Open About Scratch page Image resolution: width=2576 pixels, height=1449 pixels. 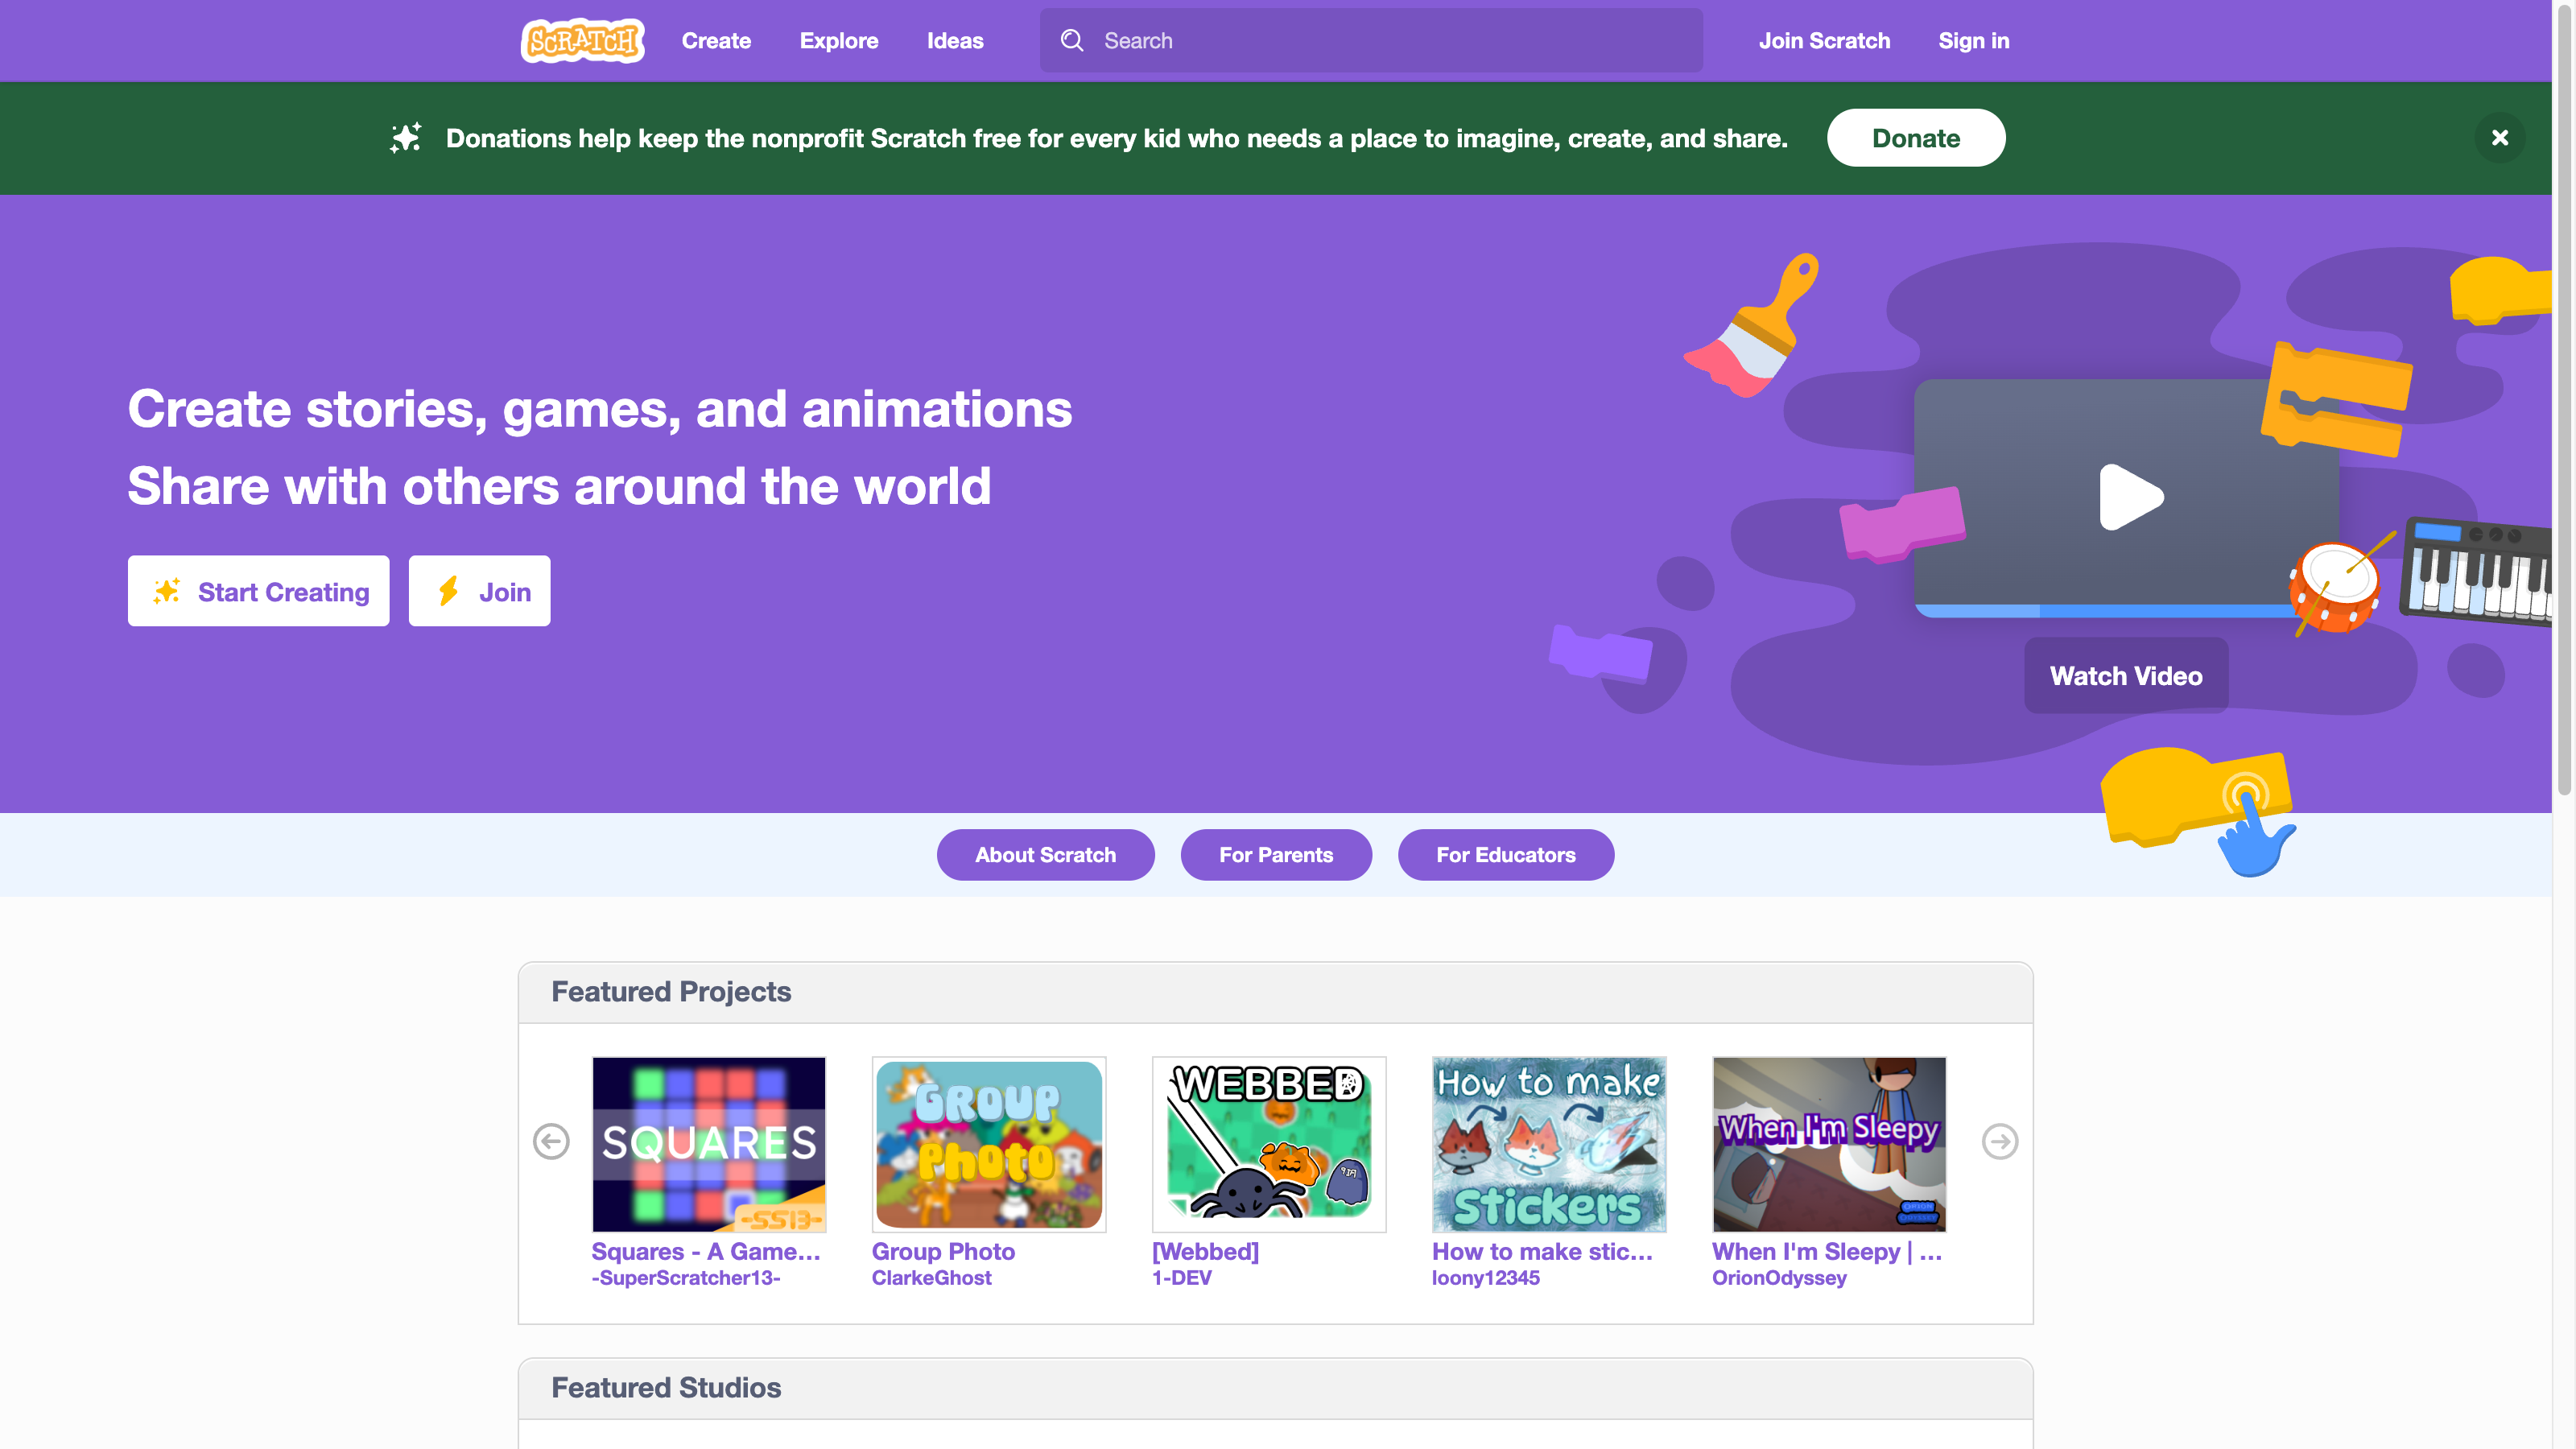pyautogui.click(x=1045, y=855)
